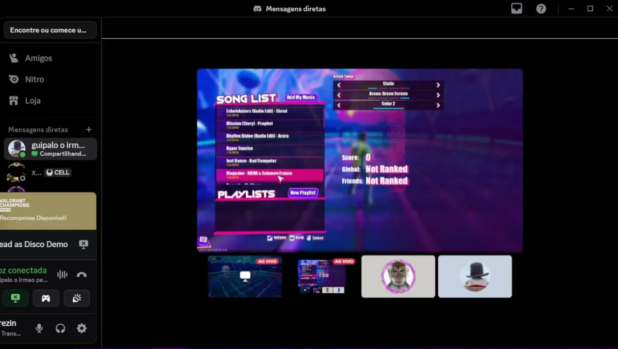Toggle the Infinite checkbox in game
This screenshot has height=349, width=618.
[270, 238]
